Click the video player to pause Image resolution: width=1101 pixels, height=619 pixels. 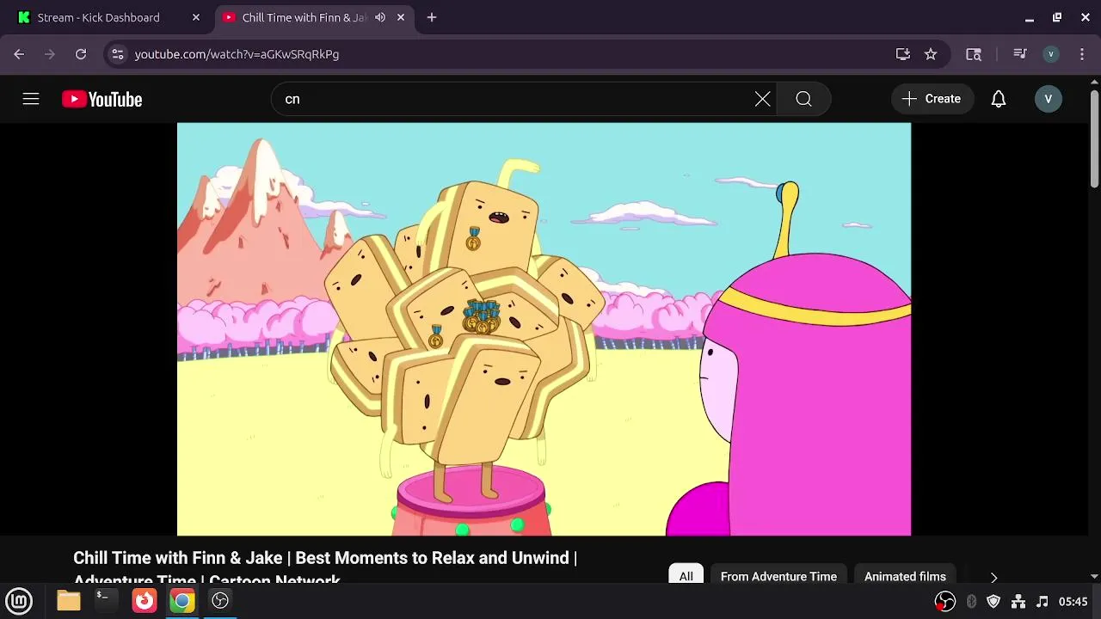544,329
